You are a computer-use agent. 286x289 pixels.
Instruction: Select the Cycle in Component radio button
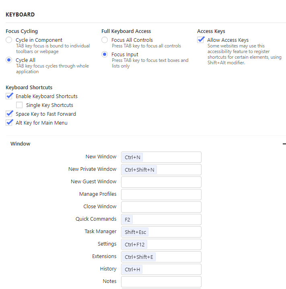pyautogui.click(x=9, y=40)
